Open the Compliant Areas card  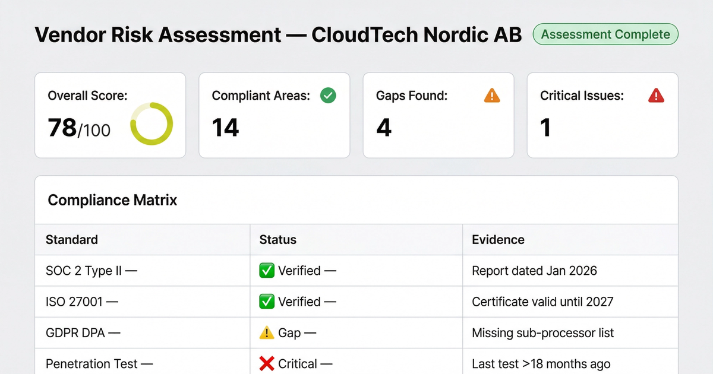[274, 115]
